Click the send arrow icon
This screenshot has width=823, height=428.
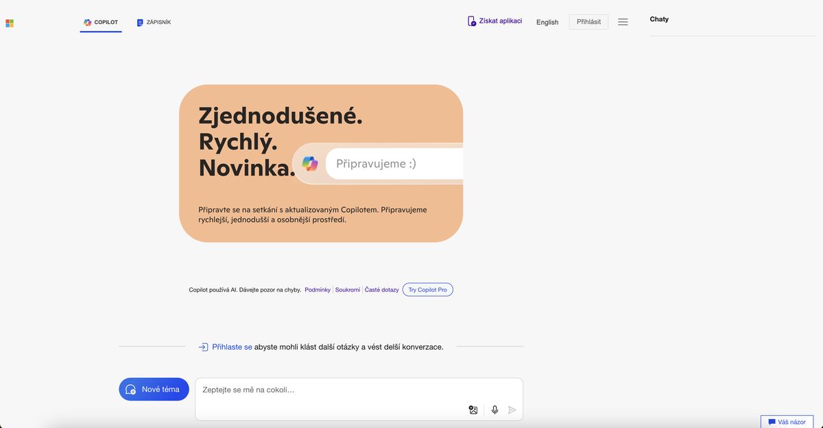[x=512, y=410]
